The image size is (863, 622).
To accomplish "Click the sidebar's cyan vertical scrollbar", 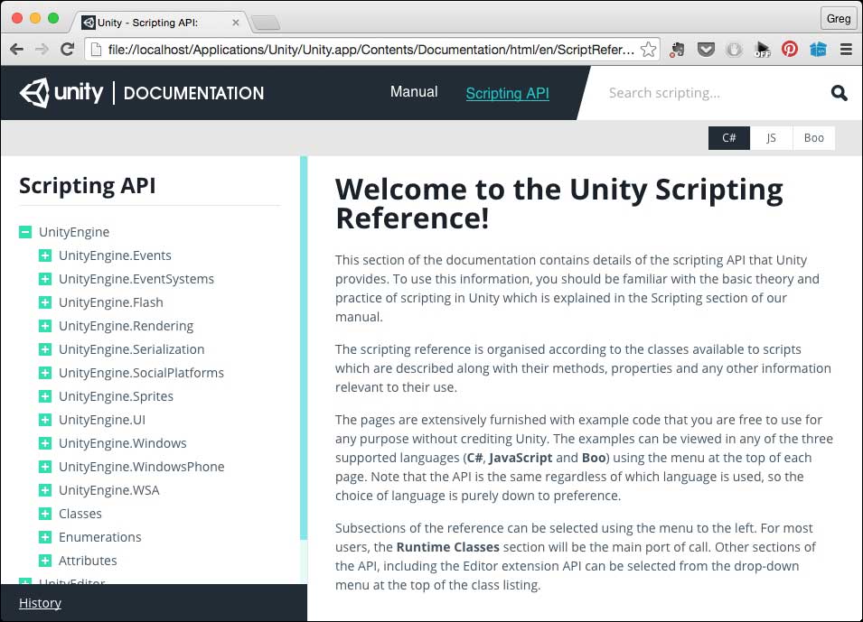I will tap(304, 348).
